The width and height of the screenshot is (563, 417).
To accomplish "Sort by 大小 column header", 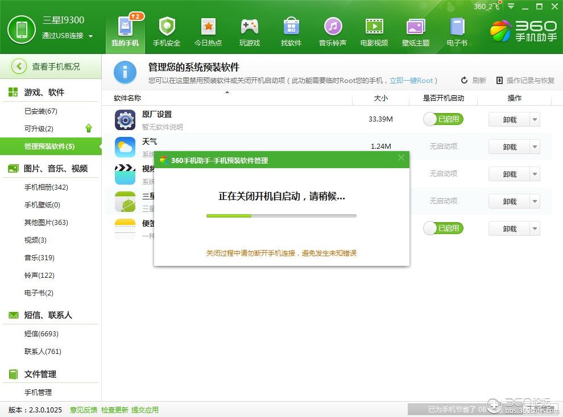I will (380, 98).
